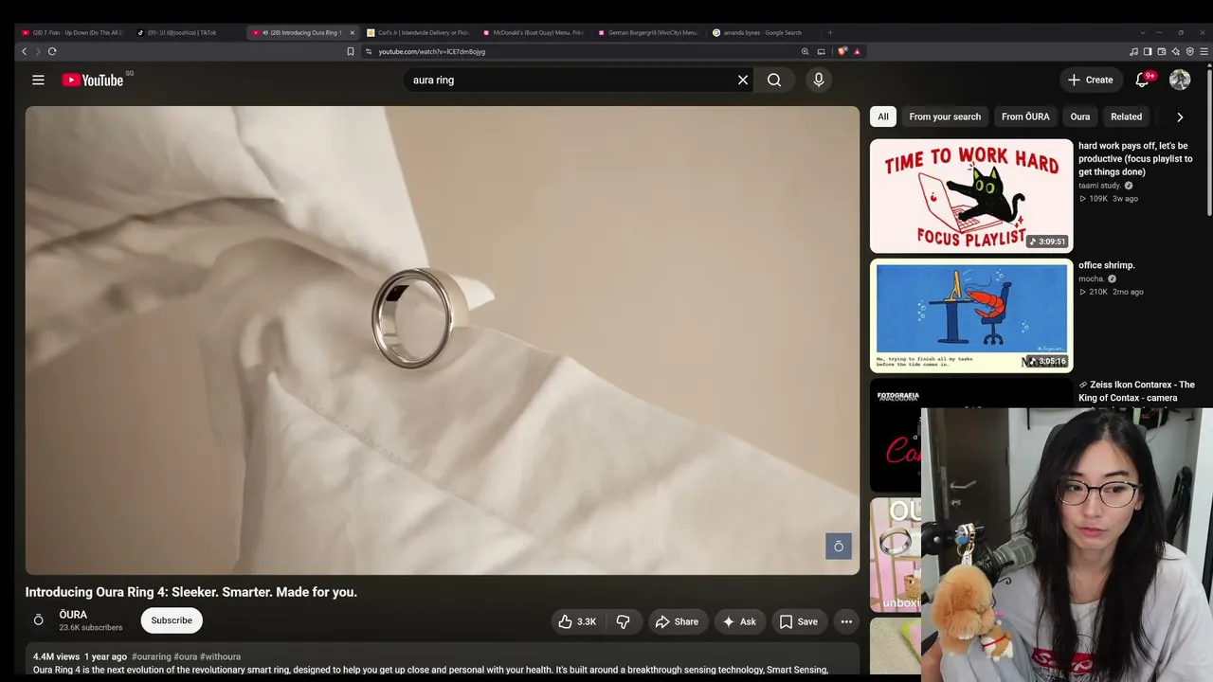The image size is (1213, 682).
Task: Open the account avatar menu
Action: click(x=1180, y=81)
